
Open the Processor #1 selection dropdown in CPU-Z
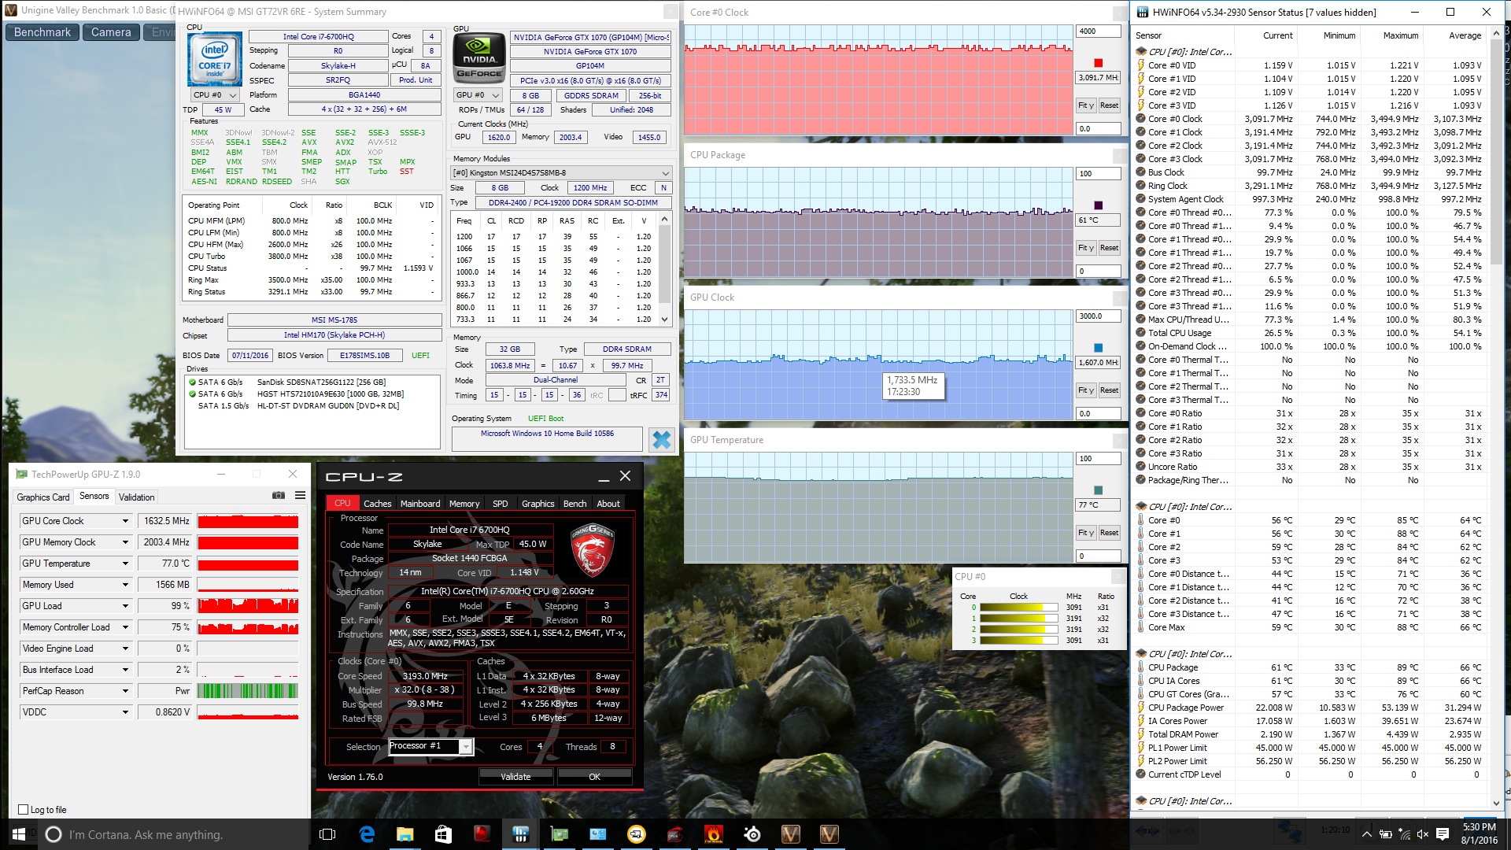(x=466, y=746)
